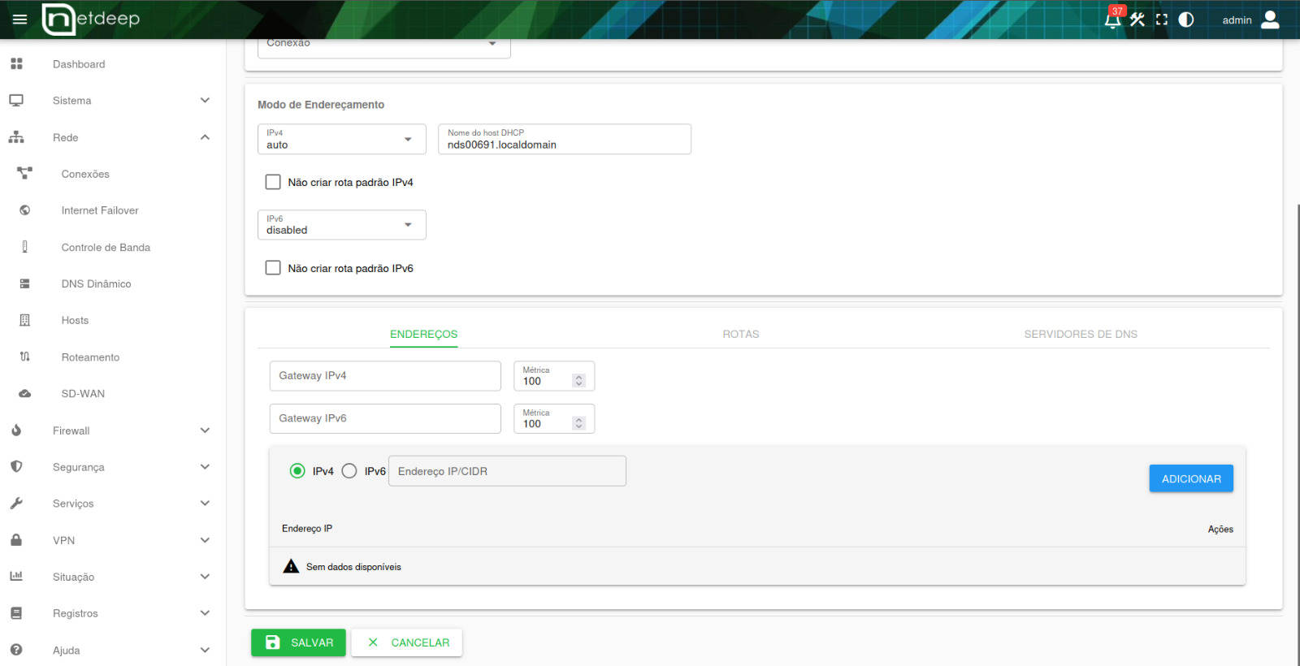
Task: Click the Gateway IPv4 metric stepper arrows
Action: click(578, 381)
